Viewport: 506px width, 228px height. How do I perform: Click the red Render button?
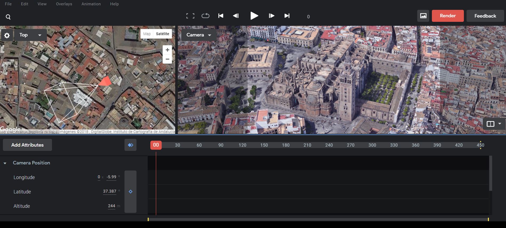coord(448,16)
